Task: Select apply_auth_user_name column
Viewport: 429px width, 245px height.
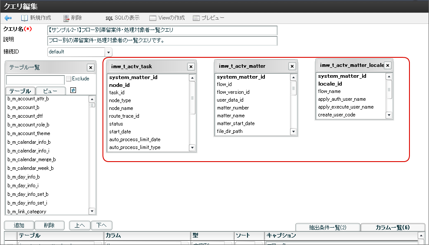Action: pos(342,99)
